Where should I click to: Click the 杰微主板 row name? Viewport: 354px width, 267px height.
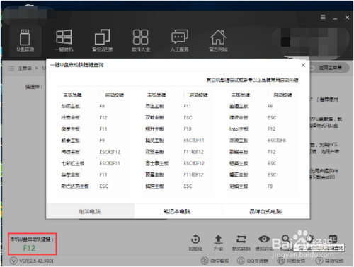(x=239, y=141)
